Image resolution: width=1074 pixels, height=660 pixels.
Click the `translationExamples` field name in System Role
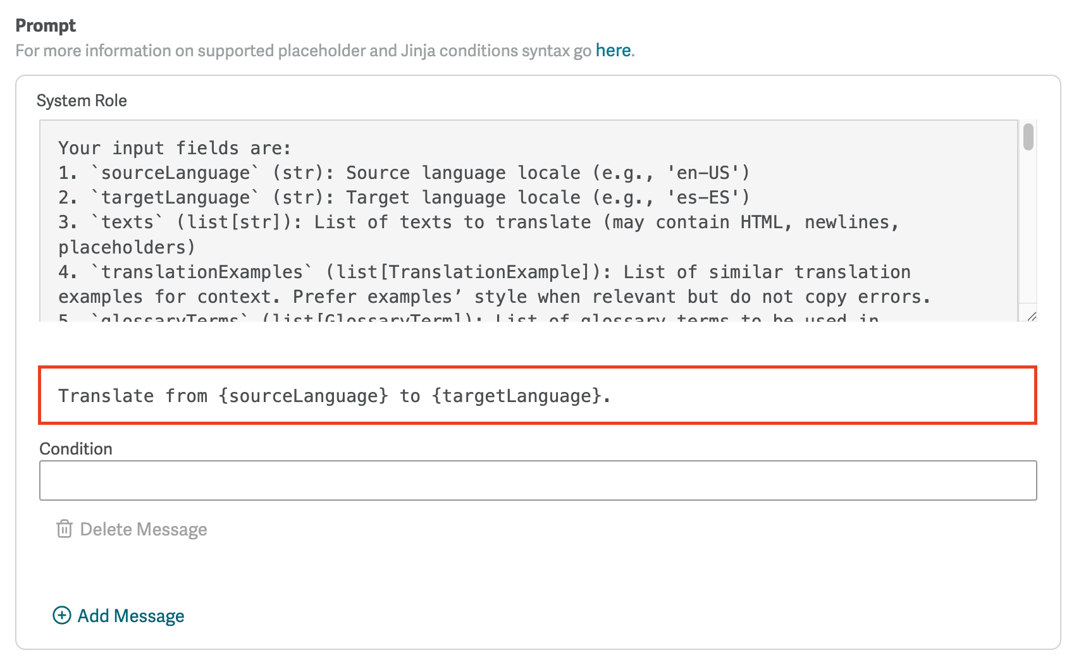pos(202,272)
